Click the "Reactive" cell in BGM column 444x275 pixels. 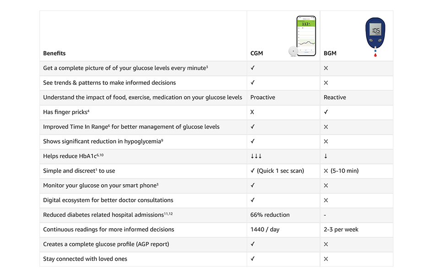[335, 98]
